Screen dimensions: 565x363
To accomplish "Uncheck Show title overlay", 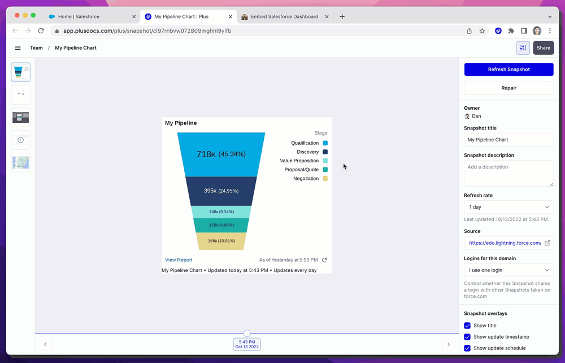I will [x=467, y=326].
